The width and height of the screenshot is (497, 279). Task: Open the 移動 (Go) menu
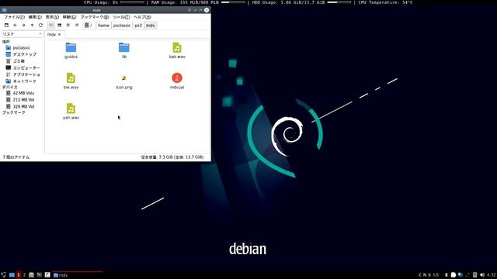[69, 17]
